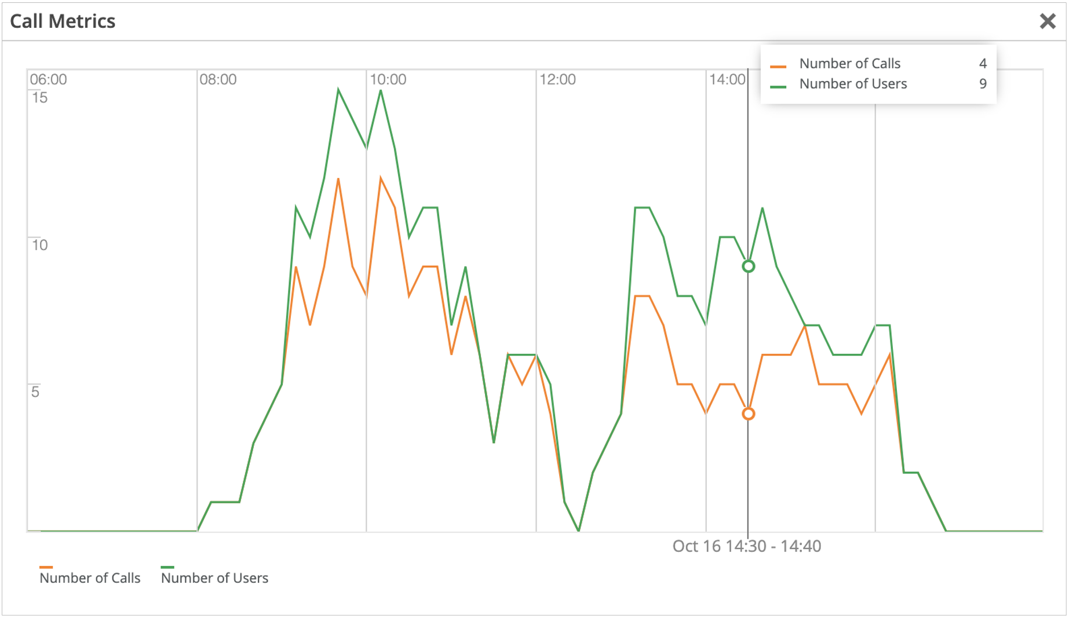Toggle the Number of Calls series in the bottom legend
Image resolution: width=1069 pixels, height=618 pixels.
[x=90, y=577]
